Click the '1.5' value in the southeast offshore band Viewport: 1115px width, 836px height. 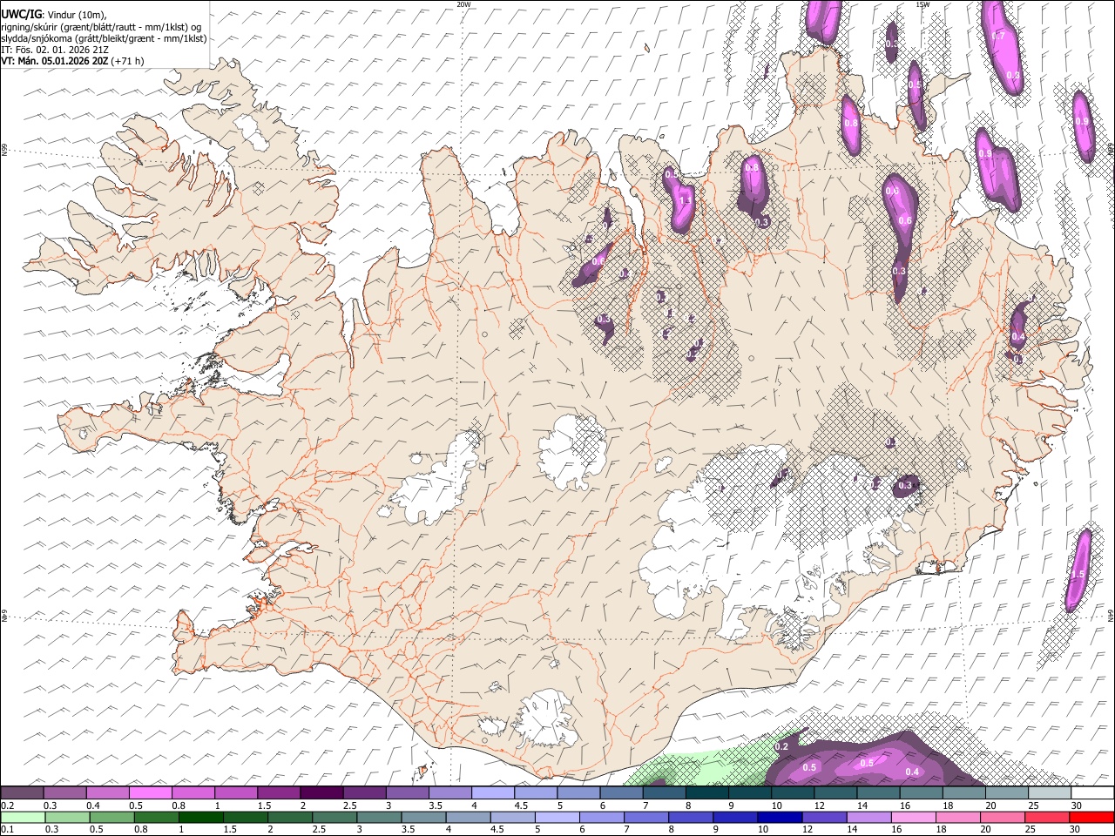point(1078,575)
